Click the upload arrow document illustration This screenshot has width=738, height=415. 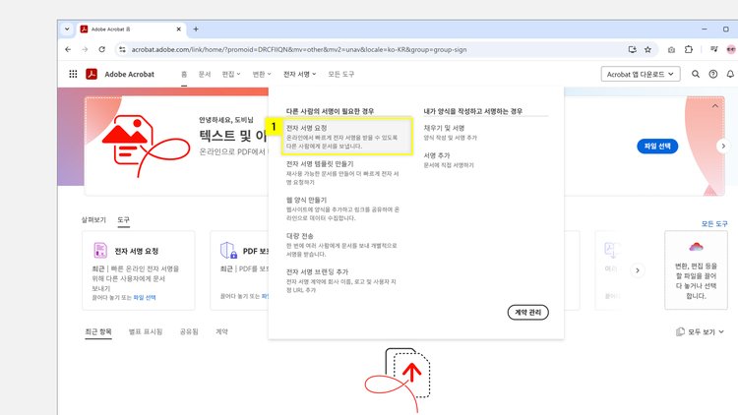tap(400, 381)
